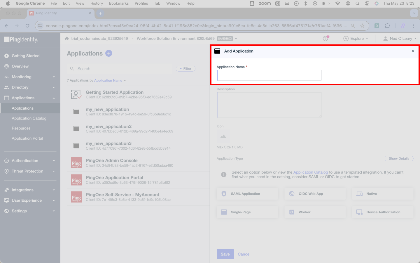Open the Bookmarks menu in menu bar
420x263 pixels.
(119, 3)
